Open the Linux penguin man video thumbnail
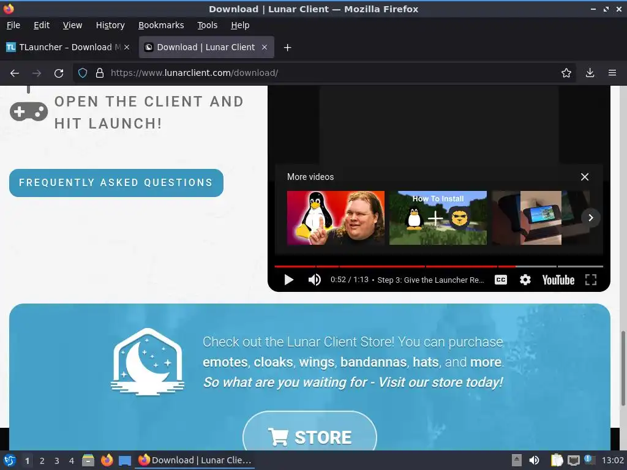The width and height of the screenshot is (627, 470). (336, 218)
